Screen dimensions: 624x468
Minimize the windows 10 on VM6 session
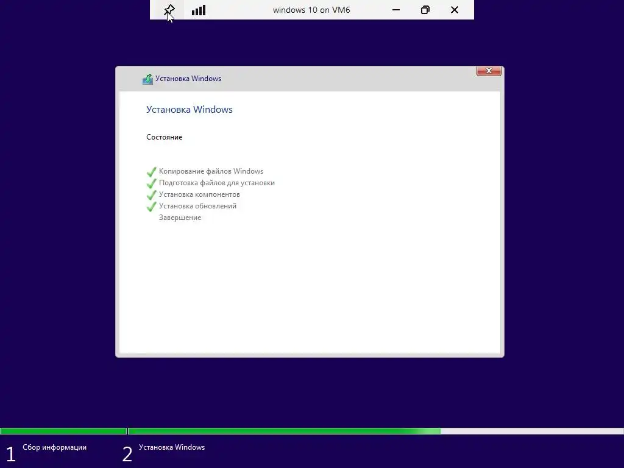point(396,10)
